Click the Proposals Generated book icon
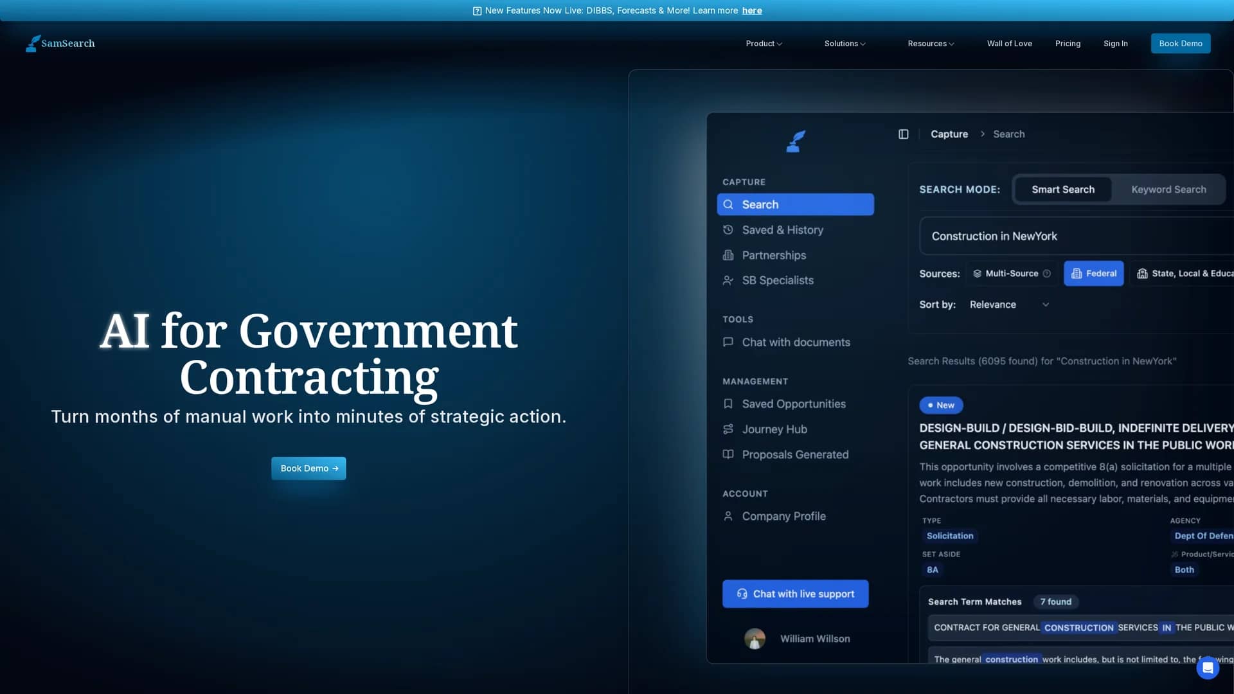 tap(728, 454)
